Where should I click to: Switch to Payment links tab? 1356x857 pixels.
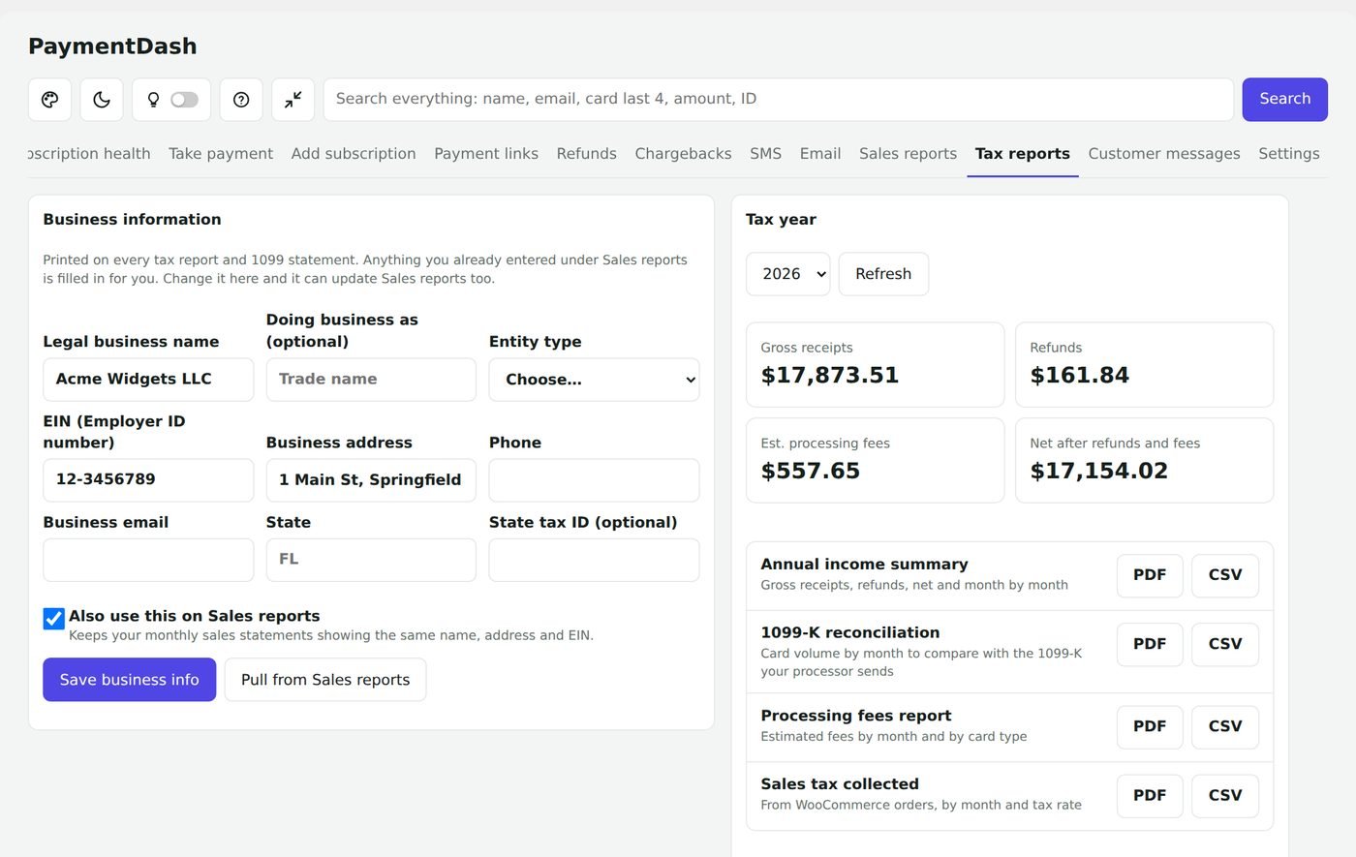point(486,154)
